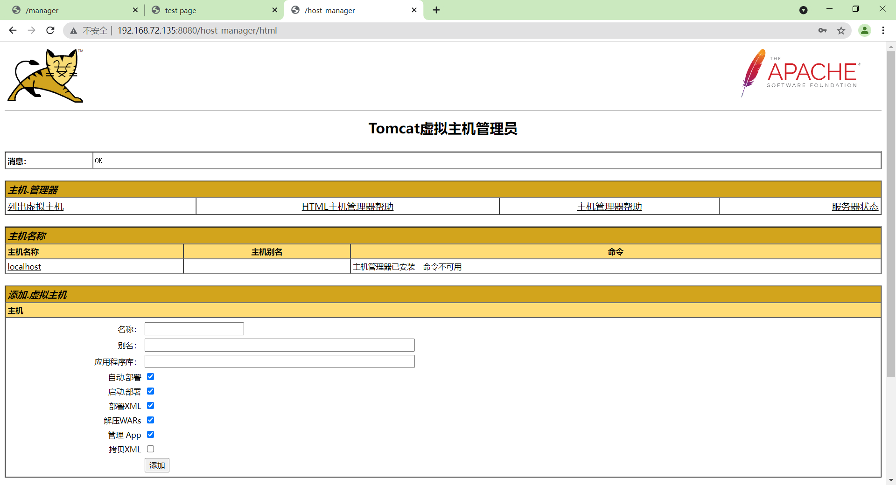The image size is (896, 485).
Task: Focus the 别名 input field
Action: tap(280, 345)
